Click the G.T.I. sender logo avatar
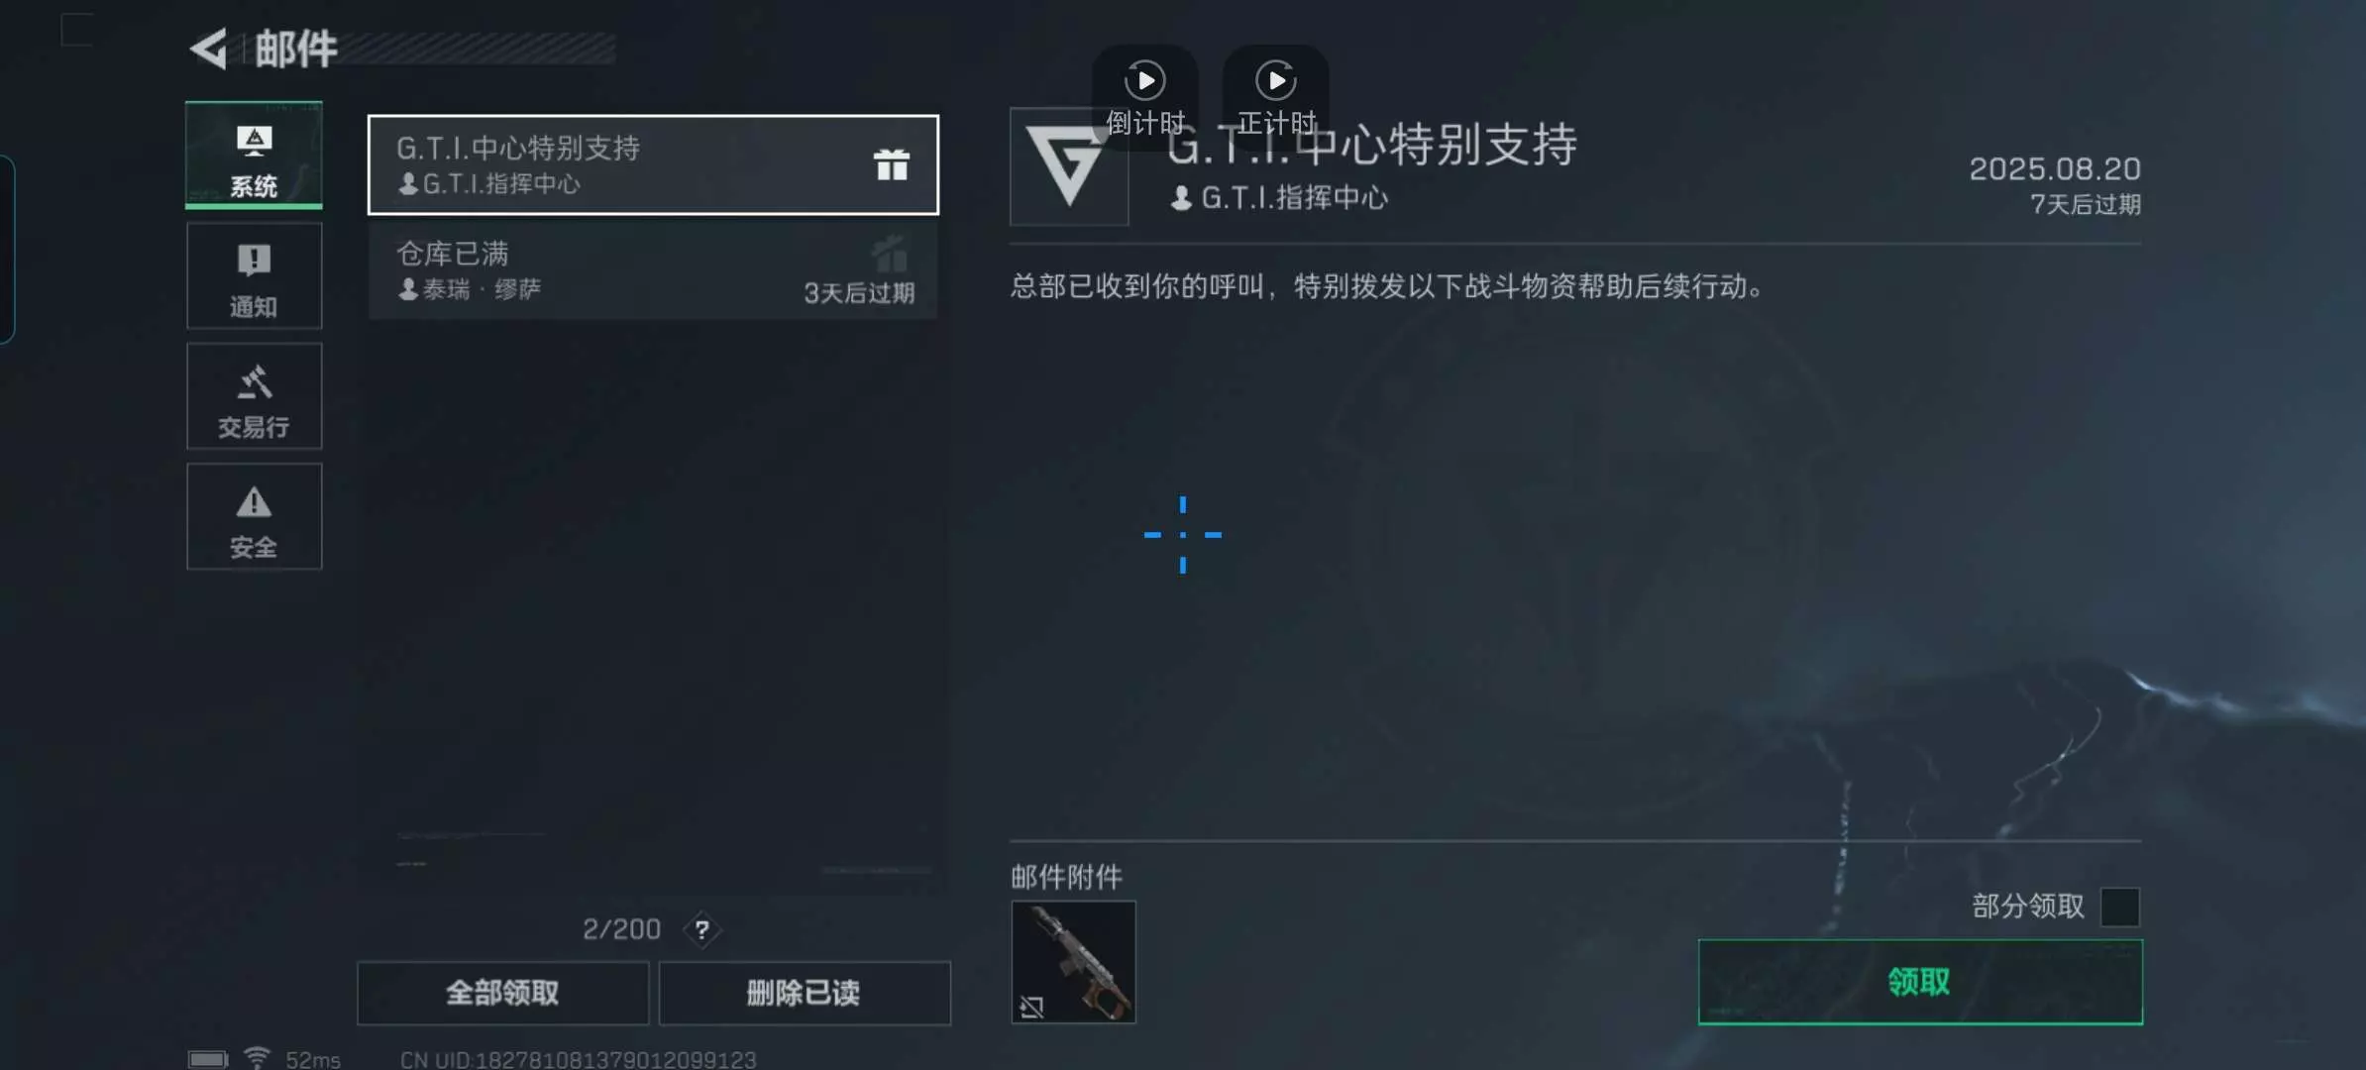2366x1070 pixels. (x=1069, y=166)
